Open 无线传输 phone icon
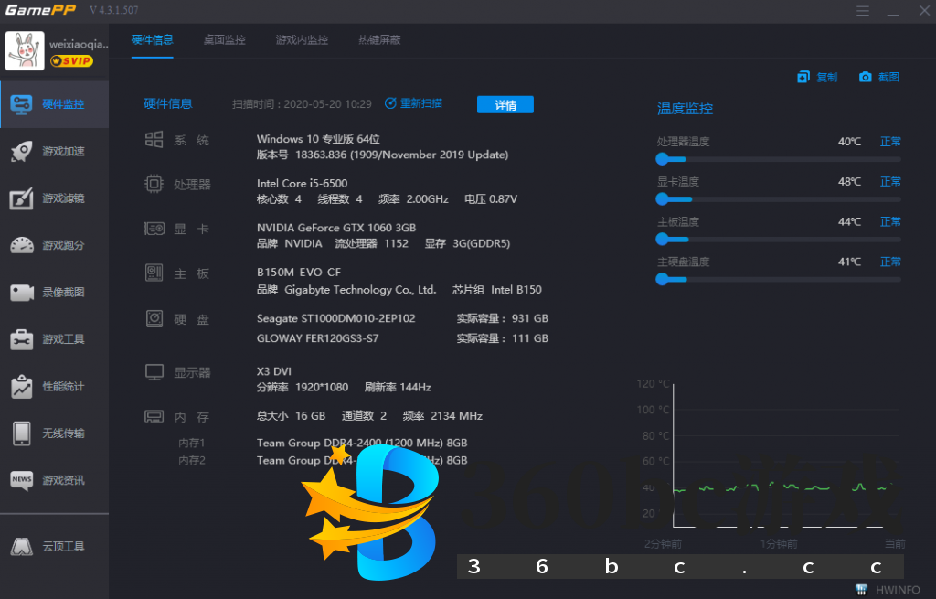 click(22, 433)
